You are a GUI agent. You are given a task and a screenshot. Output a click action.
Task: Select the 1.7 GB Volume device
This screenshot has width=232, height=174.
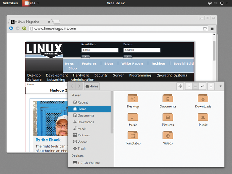[89, 163]
